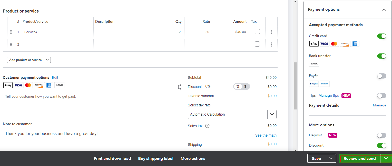Click More actions in the bottom bar
Image resolution: width=392 pixels, height=166 pixels.
coord(193,158)
